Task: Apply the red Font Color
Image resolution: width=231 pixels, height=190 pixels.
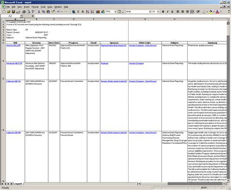Action: 217,12
